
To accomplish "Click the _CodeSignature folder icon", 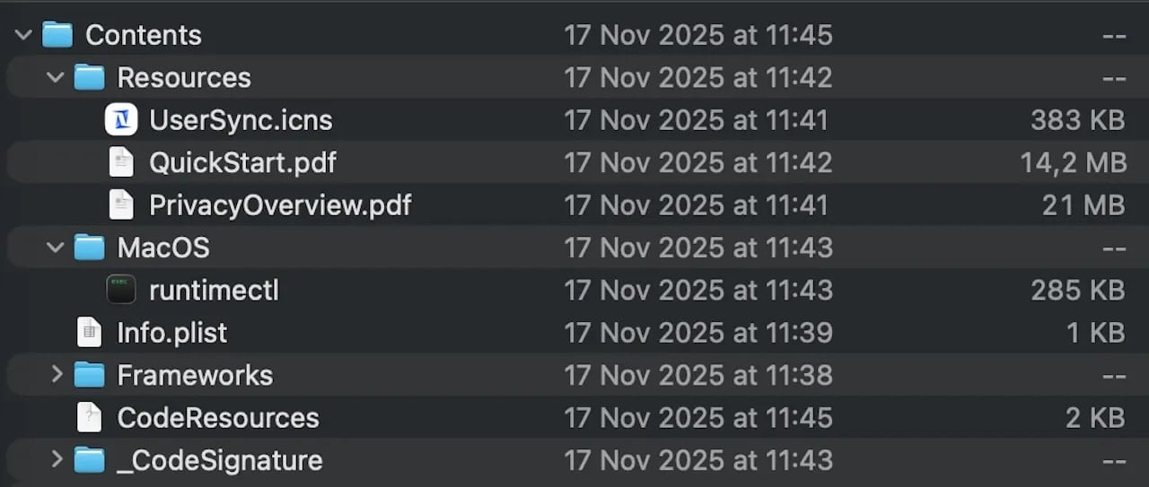I will pyautogui.click(x=89, y=460).
